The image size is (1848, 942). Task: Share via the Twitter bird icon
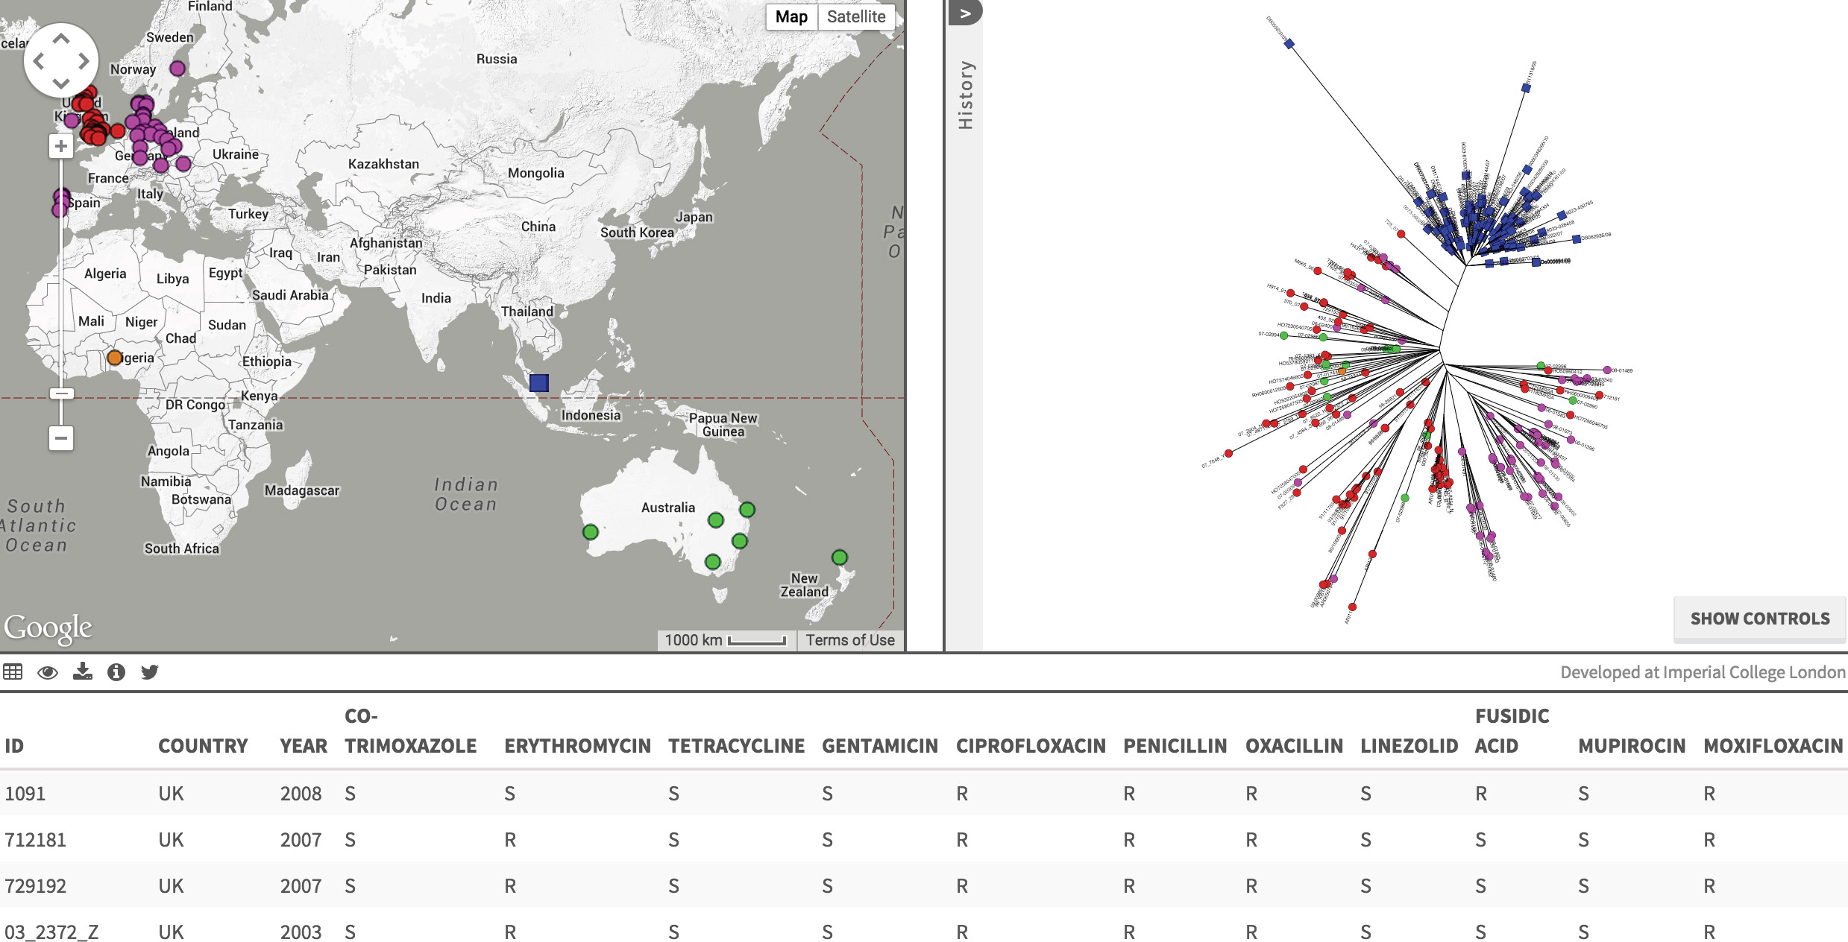click(x=150, y=672)
